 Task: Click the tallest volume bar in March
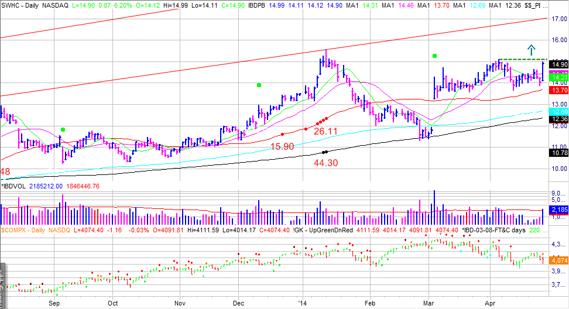[x=434, y=207]
